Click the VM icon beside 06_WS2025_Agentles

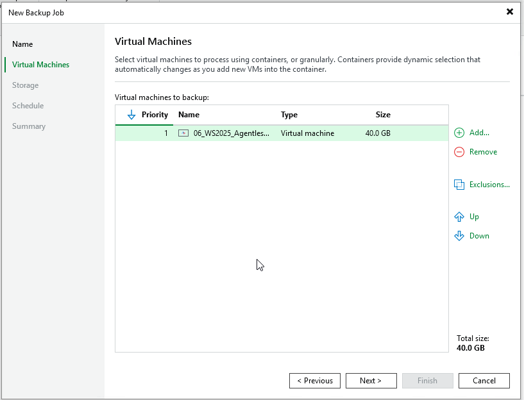[x=183, y=133]
